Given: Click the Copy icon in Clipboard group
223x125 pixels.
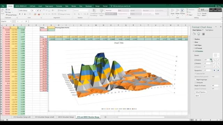Looking at the screenshot, I should 6,12.
